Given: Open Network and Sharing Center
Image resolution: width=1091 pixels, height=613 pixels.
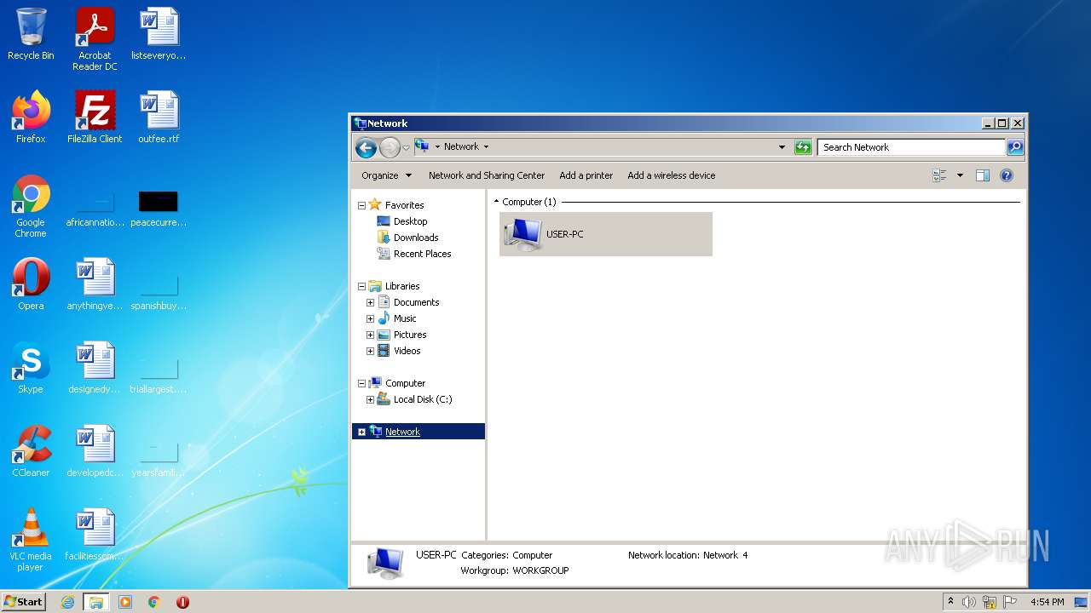Looking at the screenshot, I should tap(487, 175).
